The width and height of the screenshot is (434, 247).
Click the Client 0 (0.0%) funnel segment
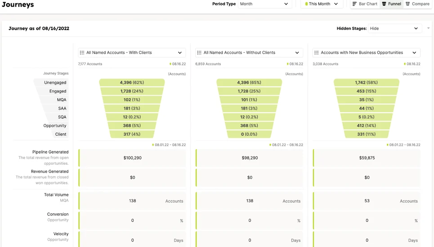coord(249,134)
